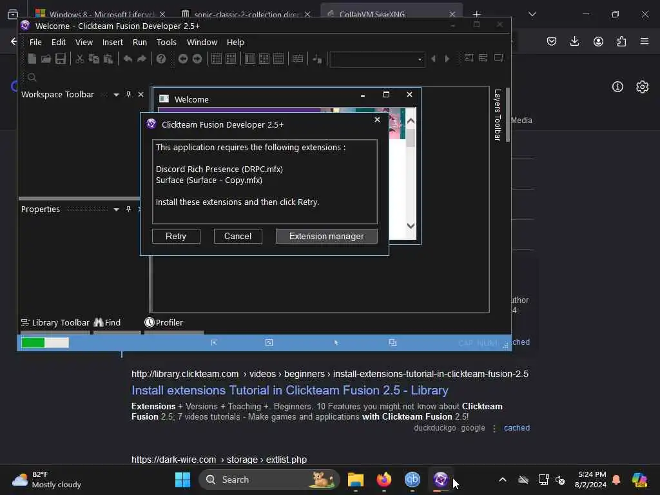This screenshot has height=495, width=660.
Task: Click the Pocket save icon in Firefox
Action: tap(552, 41)
